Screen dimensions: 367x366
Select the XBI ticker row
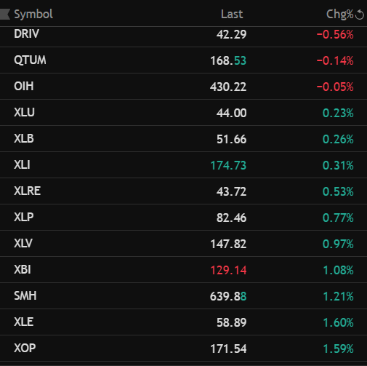[183, 270]
